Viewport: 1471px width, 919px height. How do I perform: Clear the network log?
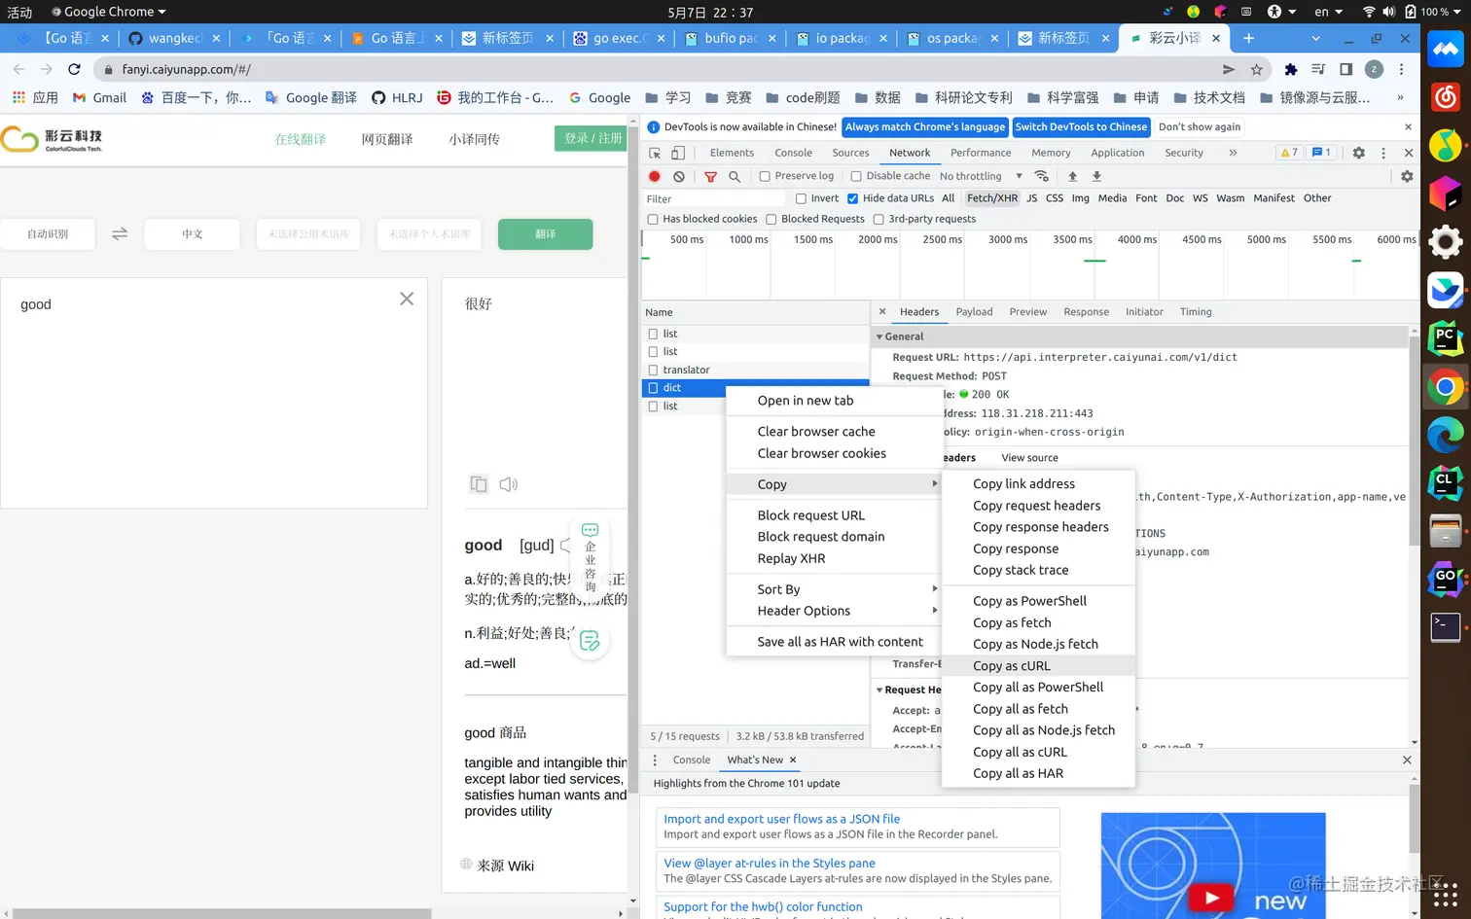point(679,176)
